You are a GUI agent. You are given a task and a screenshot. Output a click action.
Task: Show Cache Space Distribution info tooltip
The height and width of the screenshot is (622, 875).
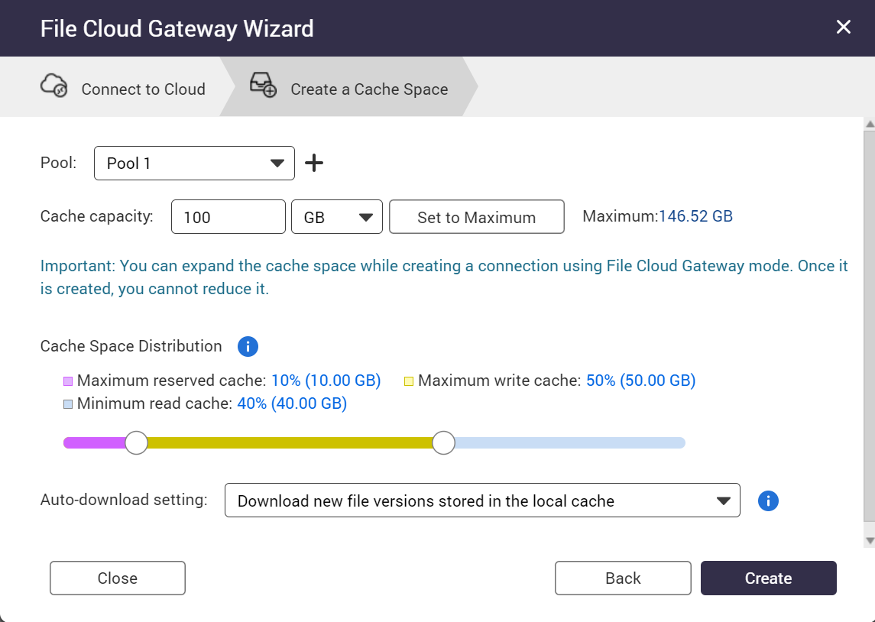point(248,346)
